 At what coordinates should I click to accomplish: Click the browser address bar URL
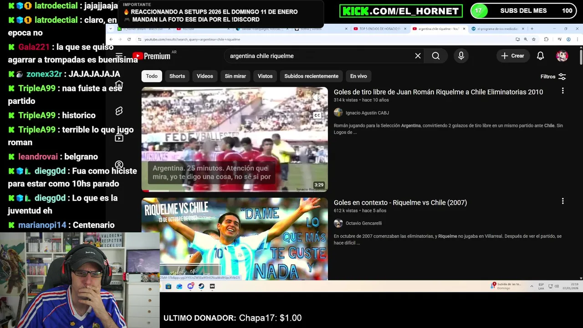point(192,40)
